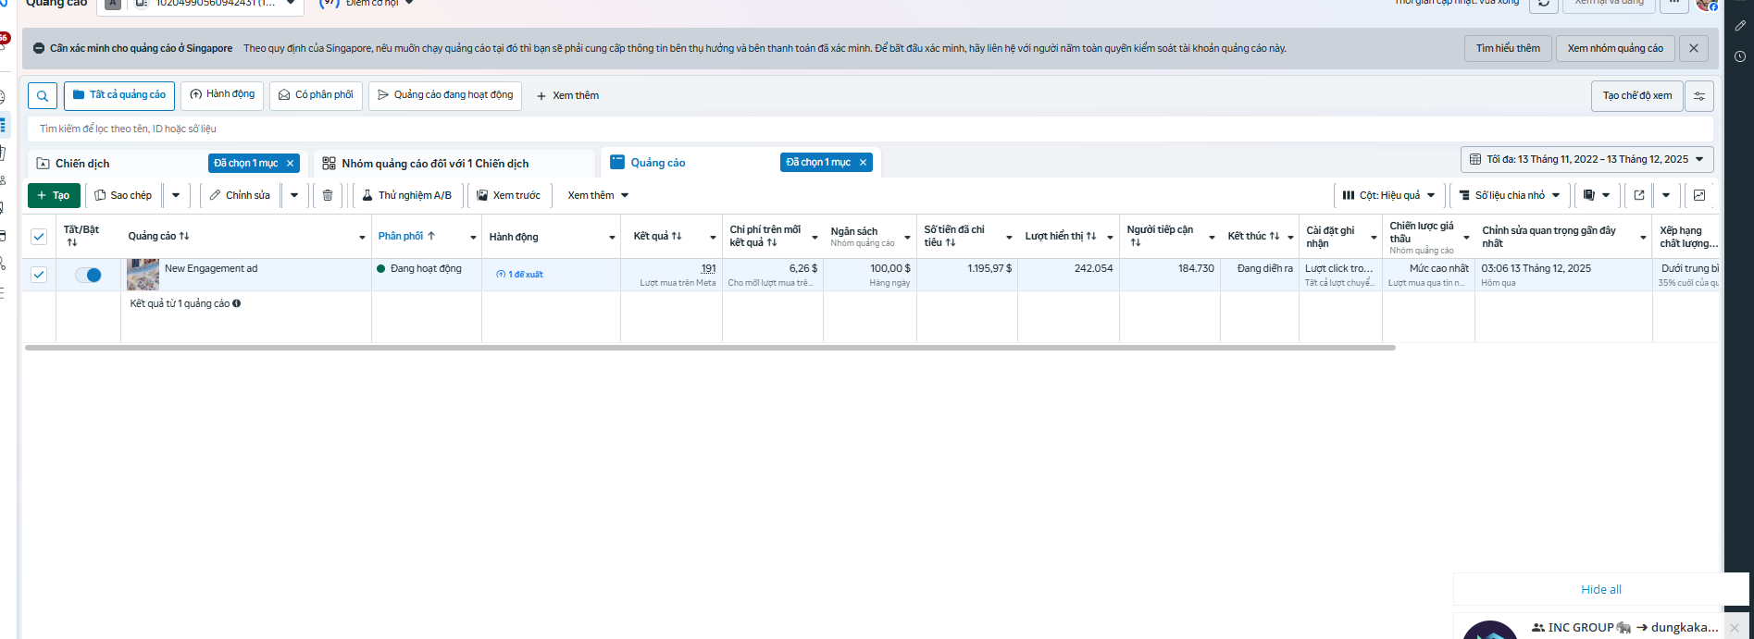Turn off the New Engagement ad switch
This screenshot has height=639, width=1754.
click(88, 275)
